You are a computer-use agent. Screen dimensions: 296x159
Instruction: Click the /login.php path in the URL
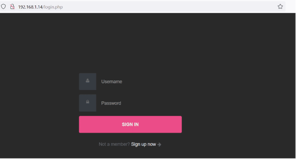pos(52,7)
